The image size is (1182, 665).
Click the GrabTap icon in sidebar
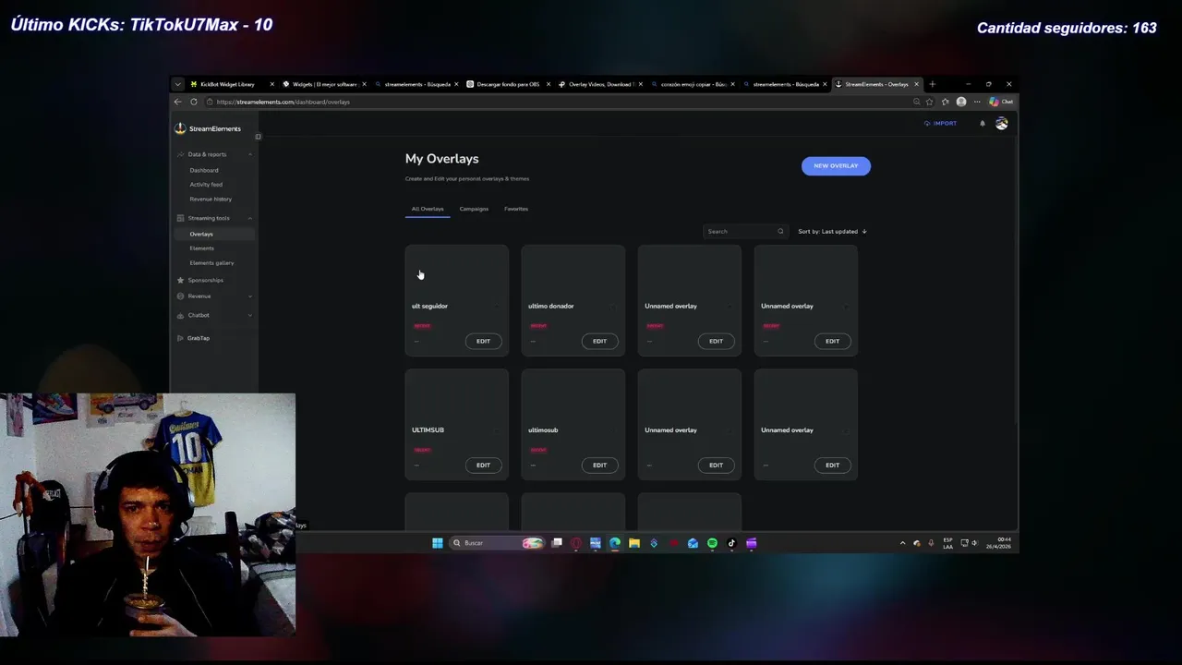click(180, 338)
